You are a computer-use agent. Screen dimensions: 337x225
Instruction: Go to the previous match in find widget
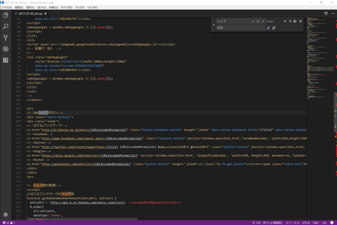285,21
